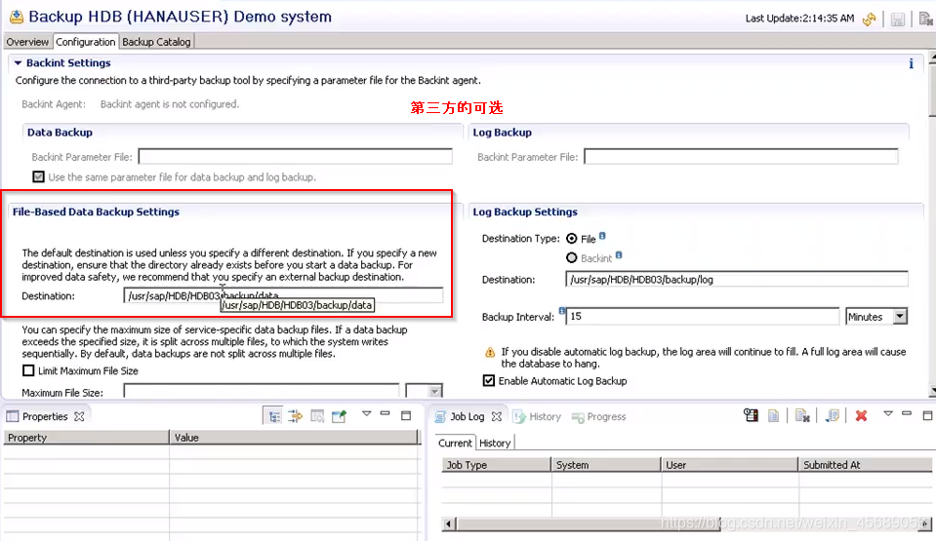Switch to the Progress view tab
Image resolution: width=936 pixels, height=541 pixels.
599,416
